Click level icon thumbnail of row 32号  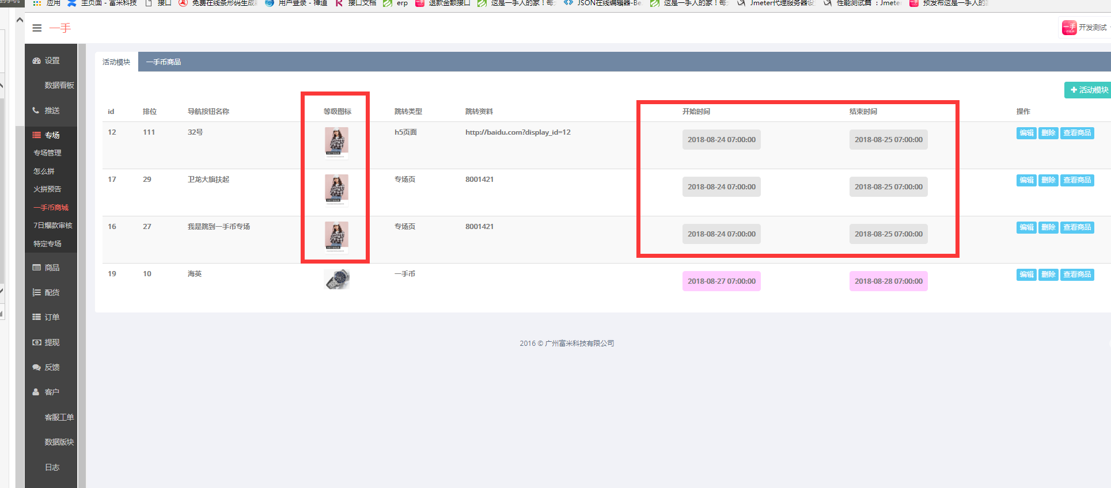[336, 142]
